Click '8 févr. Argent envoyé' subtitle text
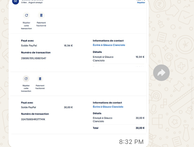This screenshot has width=194, height=147. pos(32,2)
